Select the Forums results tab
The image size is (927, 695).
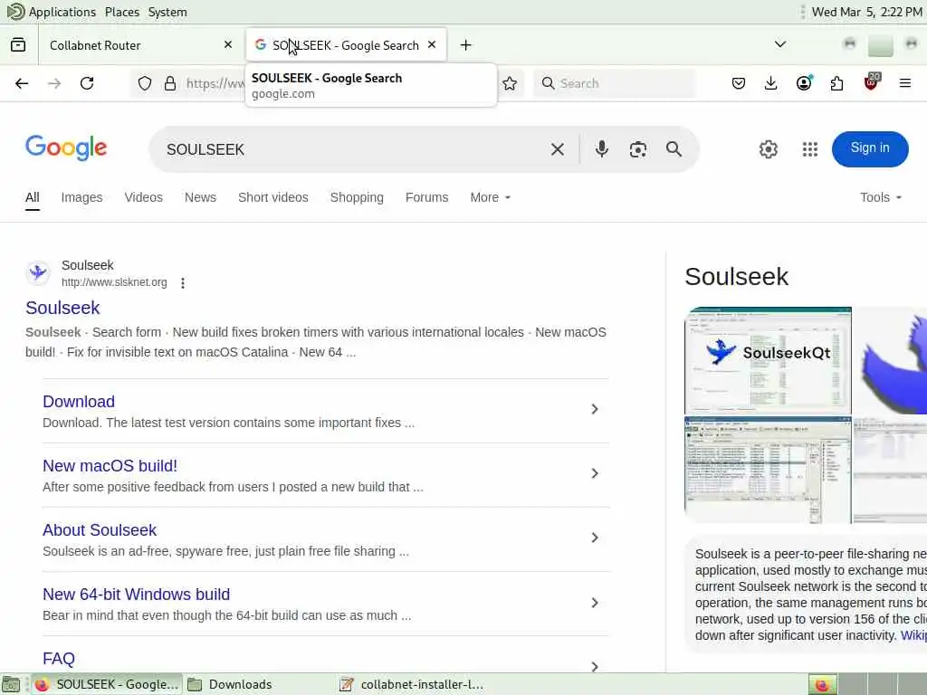[427, 197]
